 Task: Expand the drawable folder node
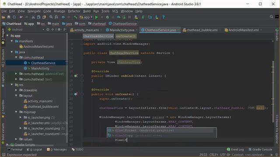tap(16, 90)
